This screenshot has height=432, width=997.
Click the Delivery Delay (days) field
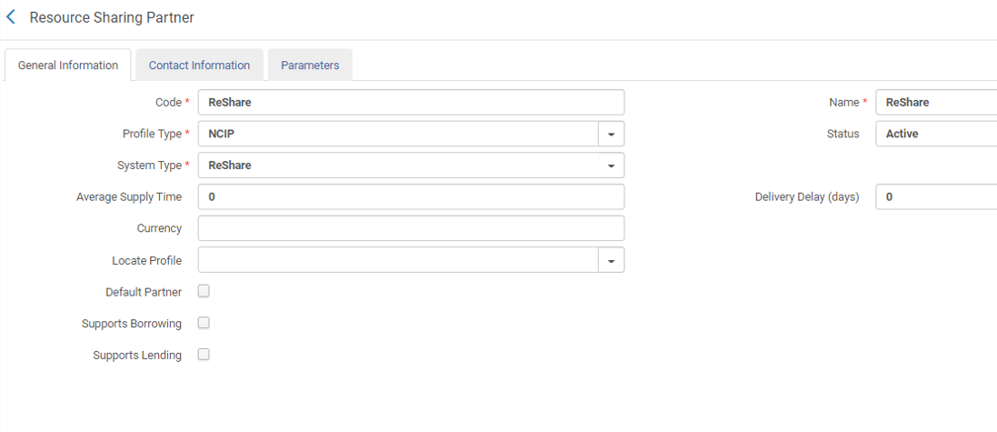click(x=936, y=197)
